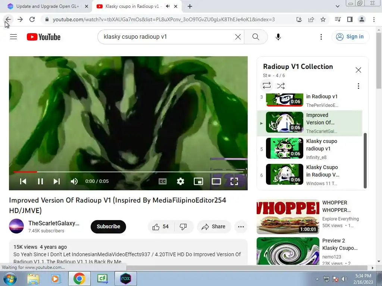This screenshot has height=286, width=382.
Task: Click the install/download icon in address bar
Action: [299, 19]
